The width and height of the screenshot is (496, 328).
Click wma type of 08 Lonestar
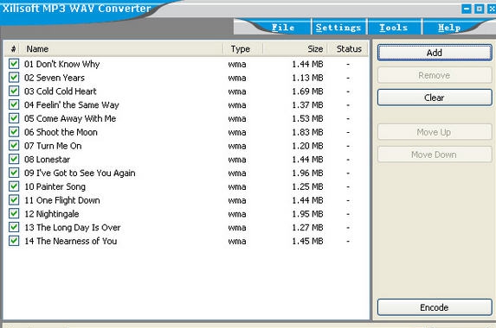(x=237, y=160)
